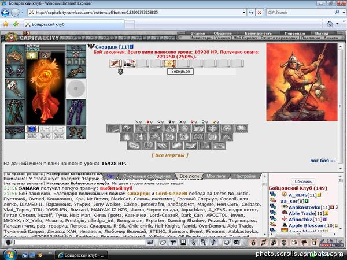
Task: Click the last combat technique in top row
Action: point(241,128)
